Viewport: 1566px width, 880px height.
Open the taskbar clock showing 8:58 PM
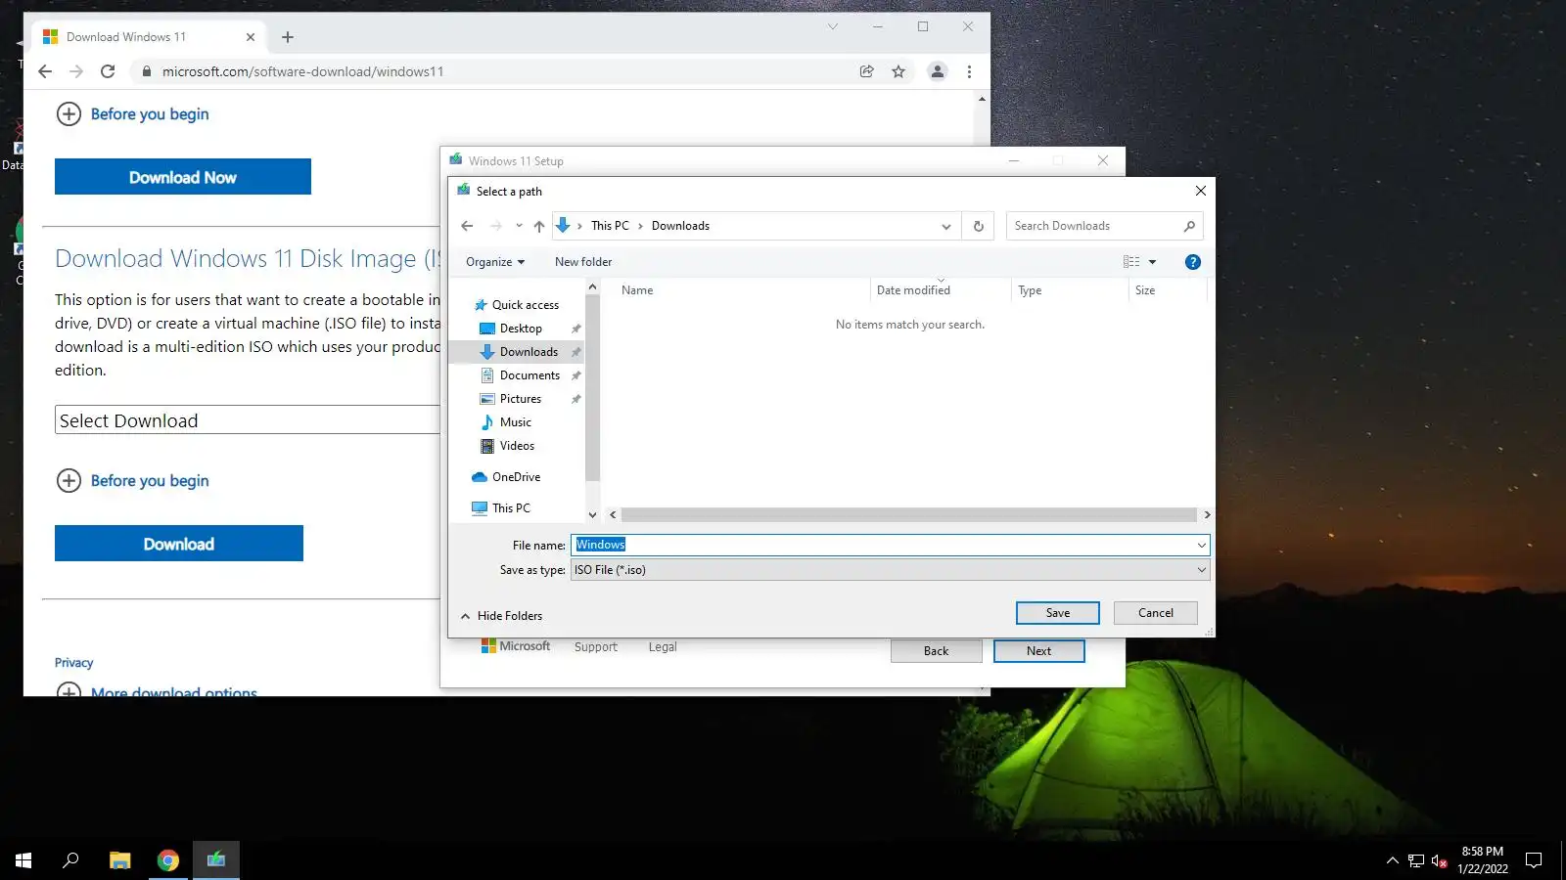(1483, 860)
